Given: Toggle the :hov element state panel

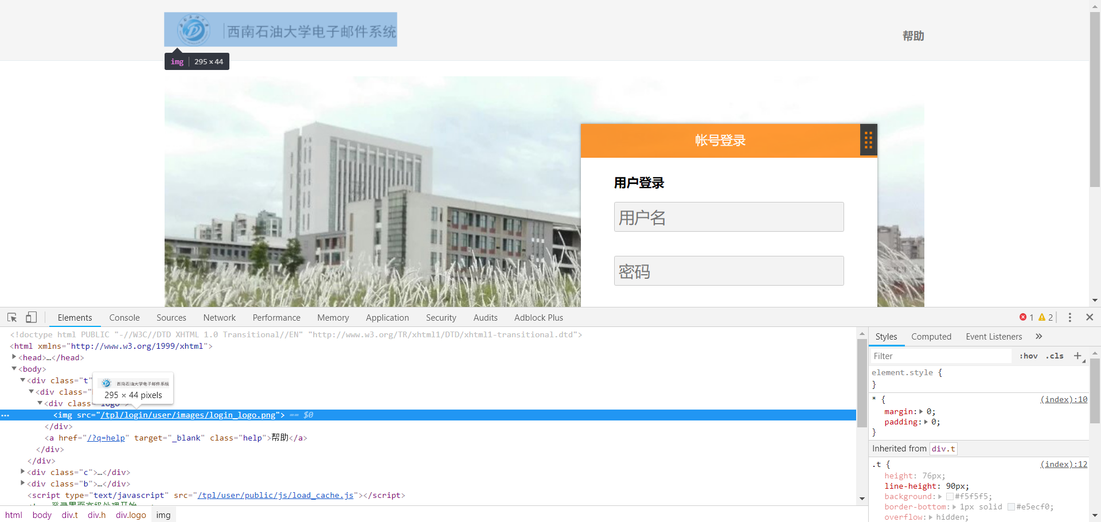Looking at the screenshot, I should 1029,356.
